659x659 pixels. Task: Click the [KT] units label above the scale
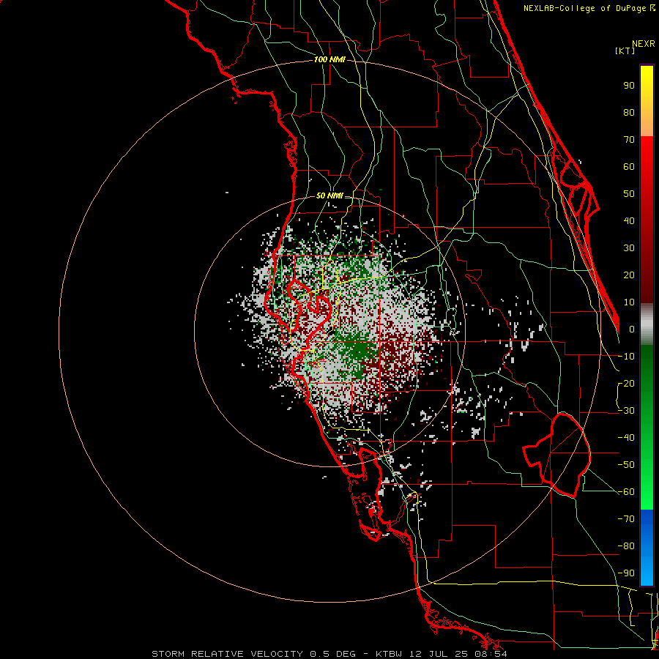pos(625,51)
